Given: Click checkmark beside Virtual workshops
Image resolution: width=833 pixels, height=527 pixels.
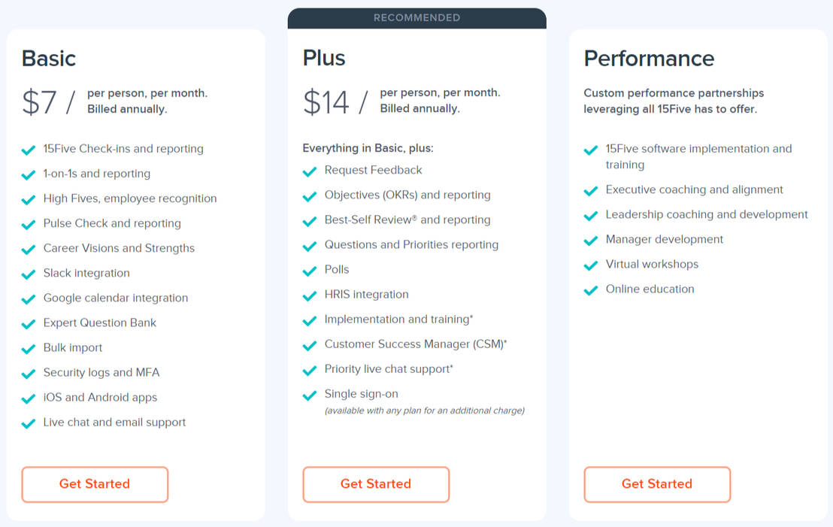Looking at the screenshot, I should point(591,265).
